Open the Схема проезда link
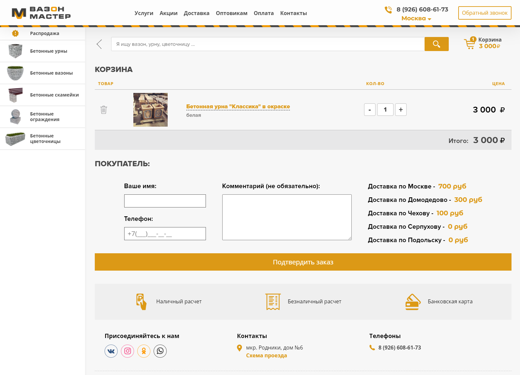Image resolution: width=520 pixels, height=375 pixels. [x=266, y=355]
